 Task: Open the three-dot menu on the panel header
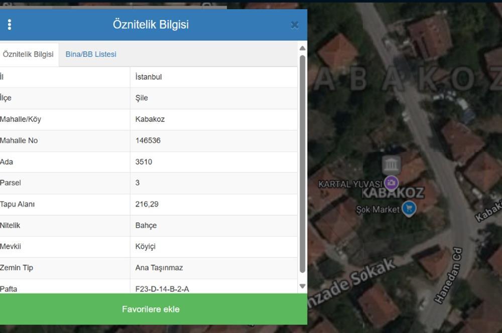click(9, 24)
